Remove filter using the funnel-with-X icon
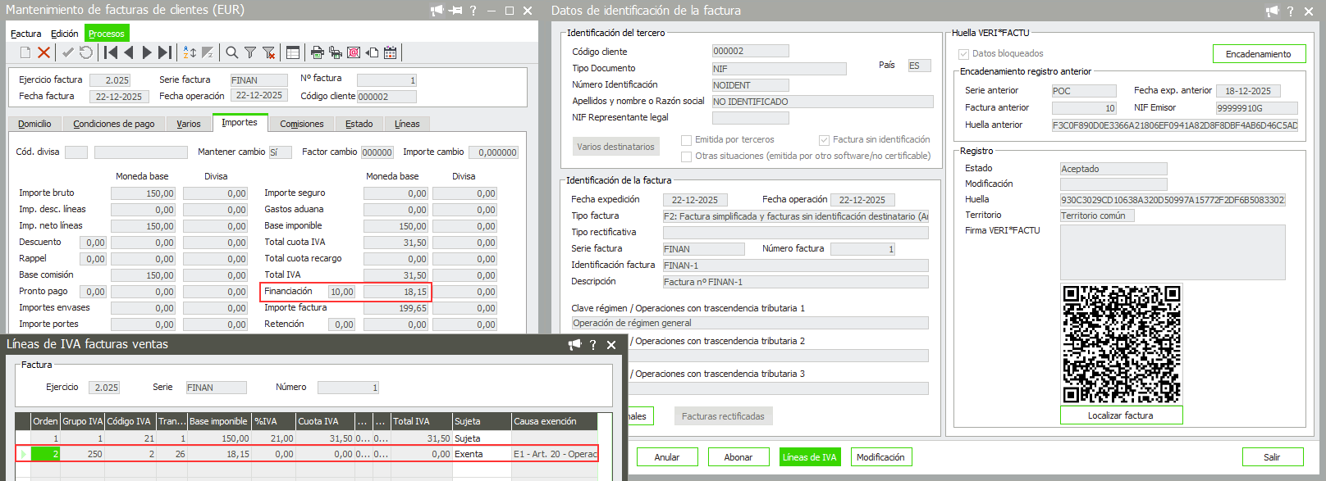This screenshot has width=1326, height=481. (268, 52)
